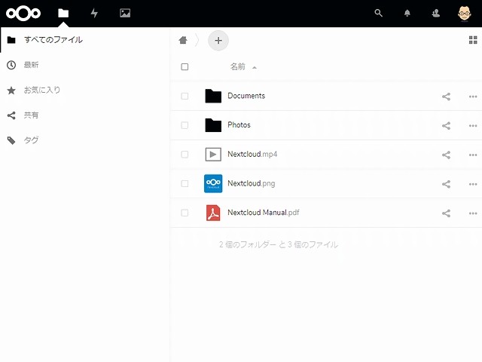
Task: Open お気に入り in the sidebar
Action: [42, 90]
